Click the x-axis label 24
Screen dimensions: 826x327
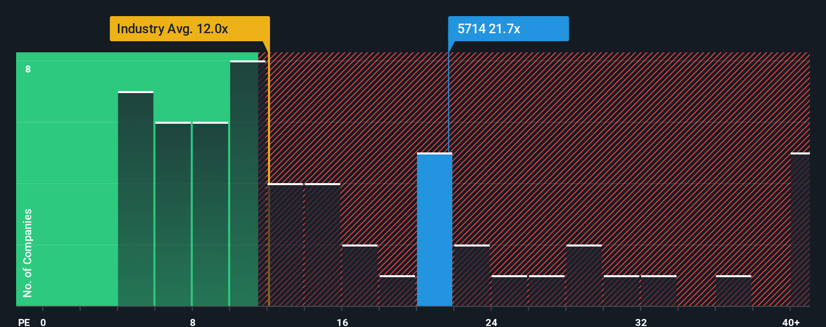click(x=492, y=322)
